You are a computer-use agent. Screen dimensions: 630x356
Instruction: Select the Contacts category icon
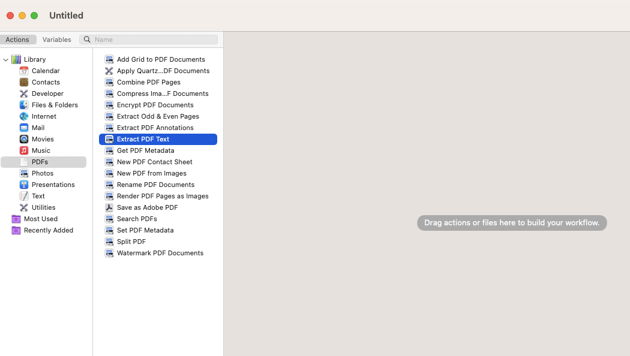pos(24,82)
